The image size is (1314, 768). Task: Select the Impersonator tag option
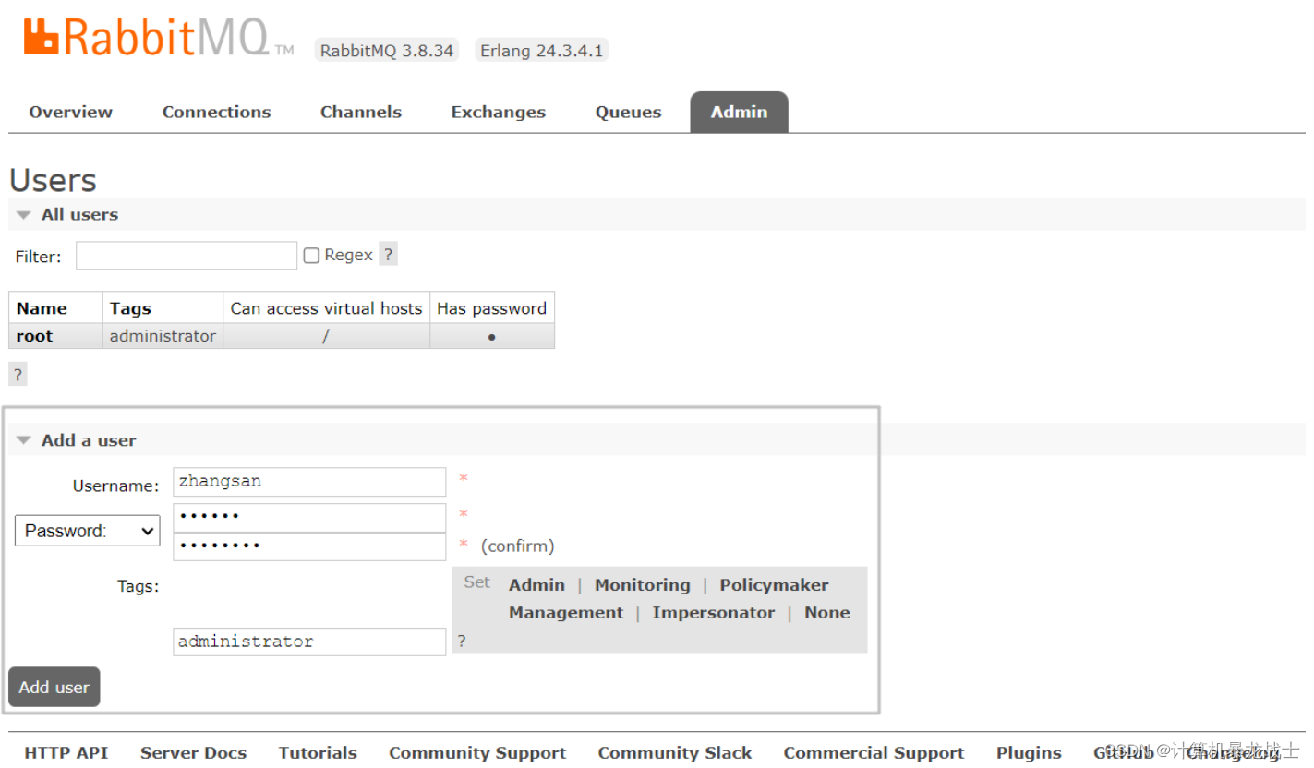[x=714, y=612]
